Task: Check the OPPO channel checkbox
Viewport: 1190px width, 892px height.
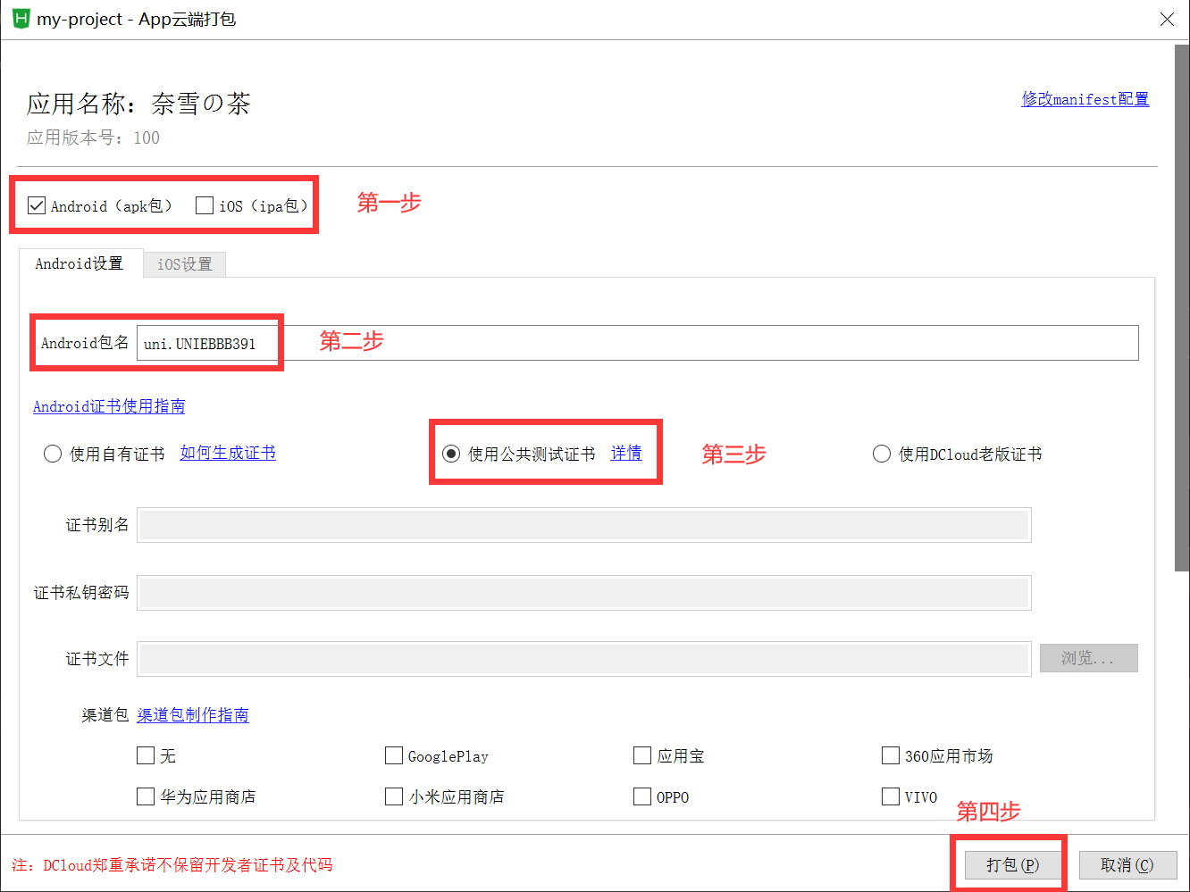Action: point(642,796)
